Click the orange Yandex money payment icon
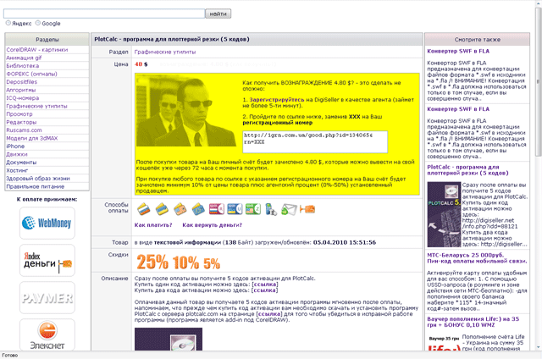Screen dimensions: 542x359 click(307, 209)
